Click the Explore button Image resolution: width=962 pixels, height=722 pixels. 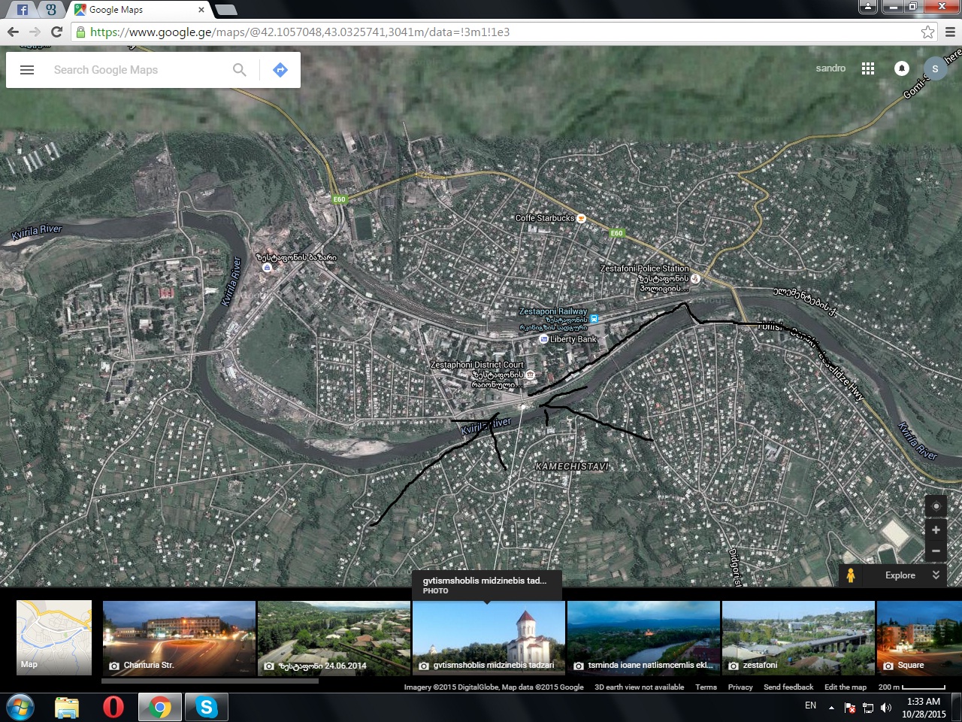pos(900,575)
